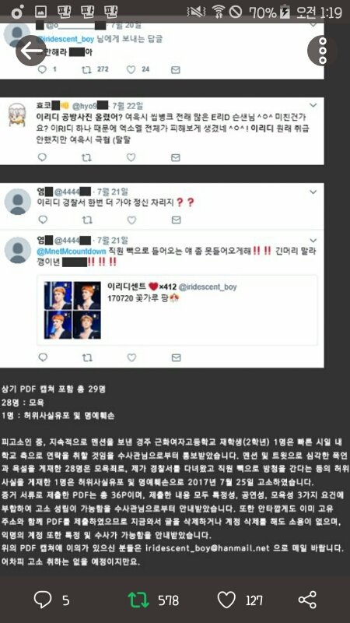Open the bottom-right photo in the quoted tweet
This screenshot has width=350, height=623.
point(87,325)
